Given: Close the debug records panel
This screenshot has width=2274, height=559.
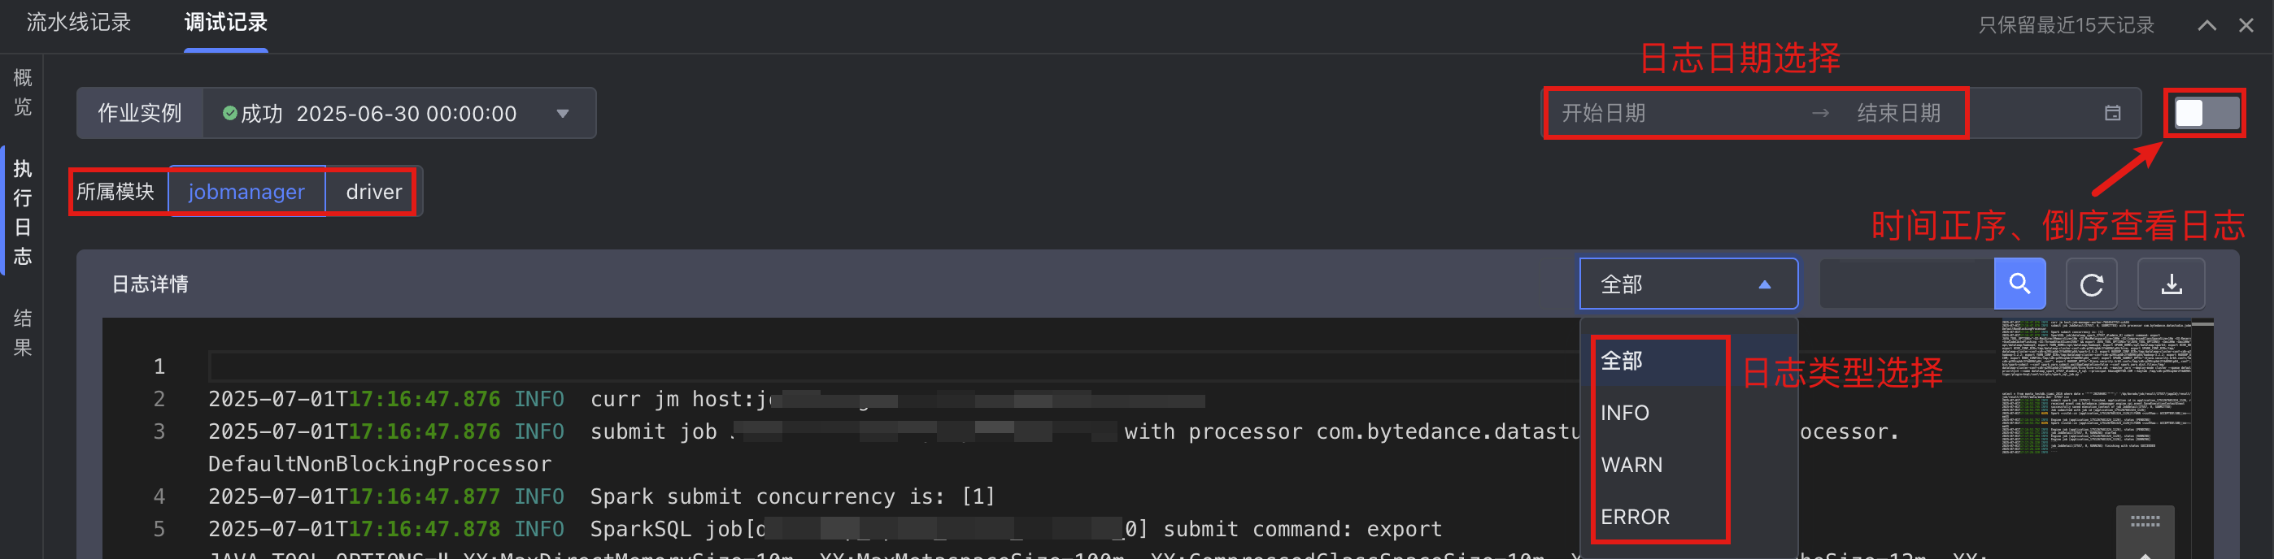Looking at the screenshot, I should point(2246,24).
